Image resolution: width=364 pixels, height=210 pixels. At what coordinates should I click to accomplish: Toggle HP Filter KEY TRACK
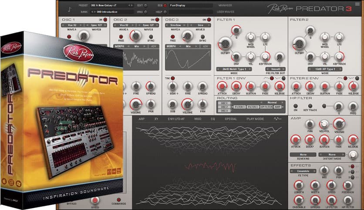click(x=310, y=106)
